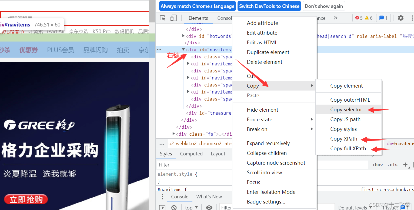
Task: Switch to the Layout tab
Action: (218, 154)
